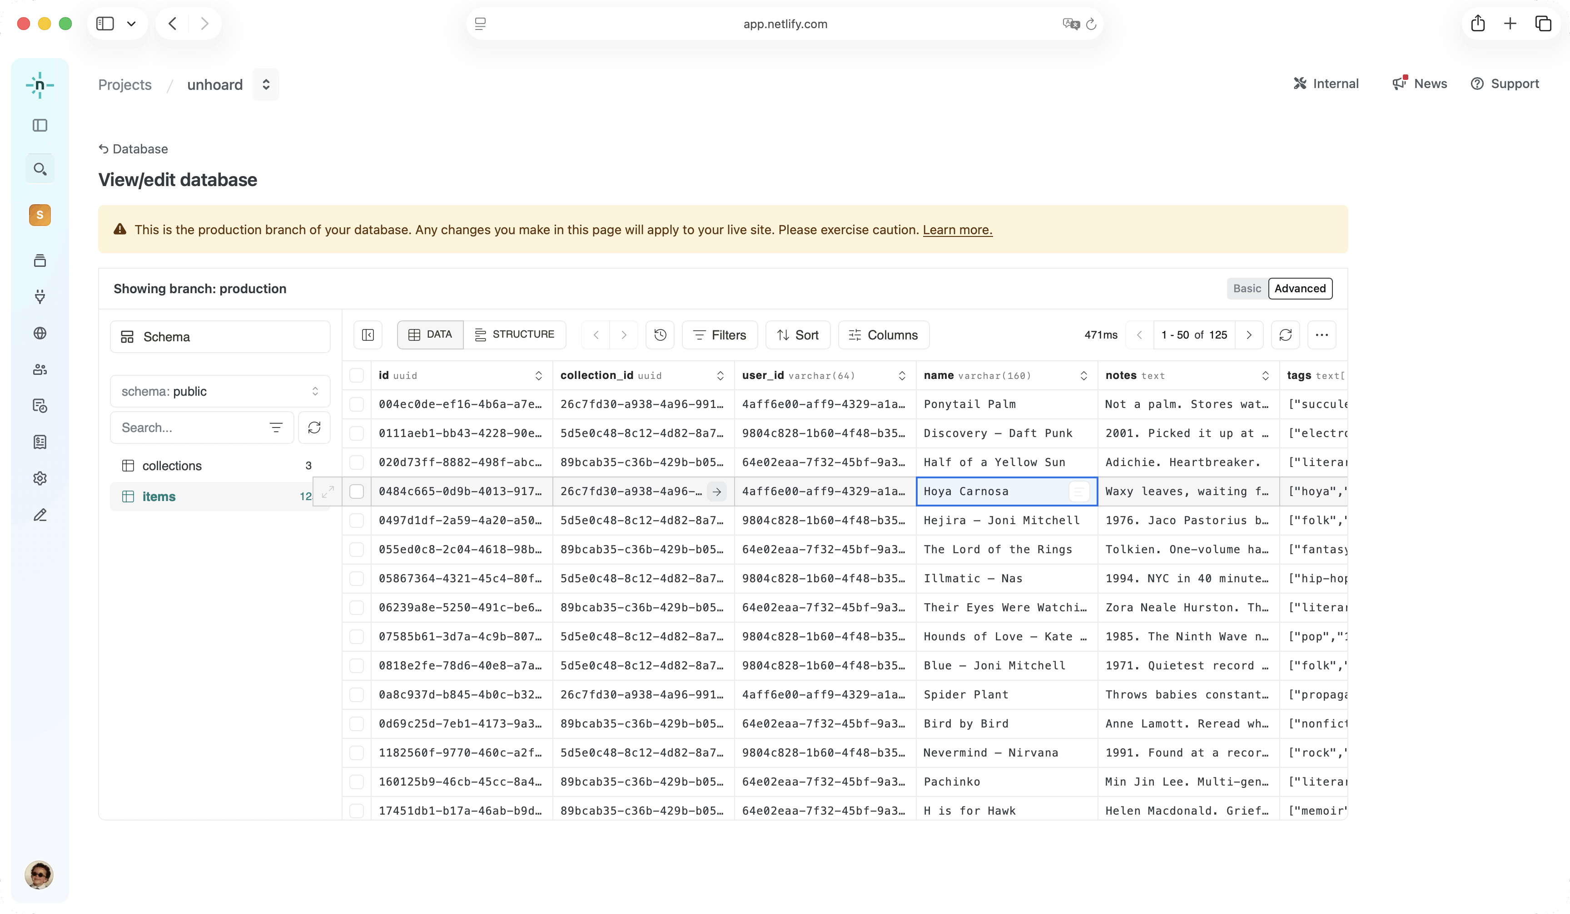
Task: Follow the Learn more link
Action: pos(957,230)
